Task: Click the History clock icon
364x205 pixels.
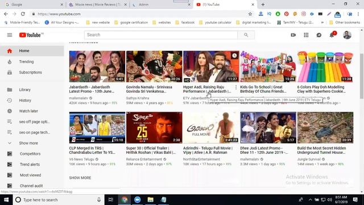Action: pyautogui.click(x=10, y=100)
